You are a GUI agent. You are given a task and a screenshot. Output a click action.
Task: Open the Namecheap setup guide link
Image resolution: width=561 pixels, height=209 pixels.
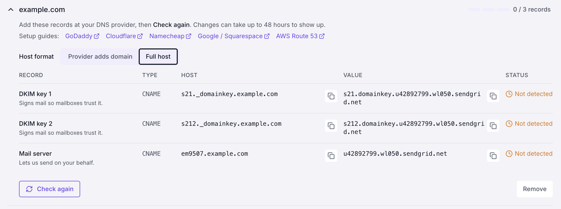coord(170,36)
